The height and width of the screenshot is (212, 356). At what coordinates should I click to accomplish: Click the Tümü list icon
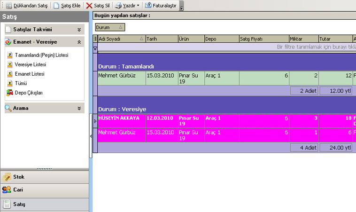pyautogui.click(x=9, y=83)
